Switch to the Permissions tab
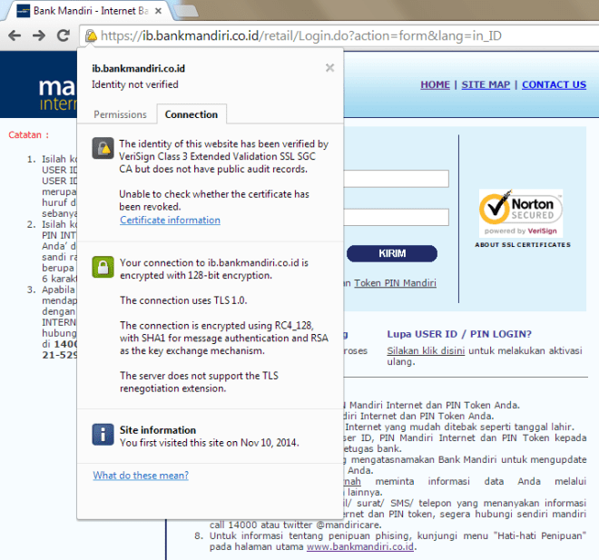 coord(120,114)
